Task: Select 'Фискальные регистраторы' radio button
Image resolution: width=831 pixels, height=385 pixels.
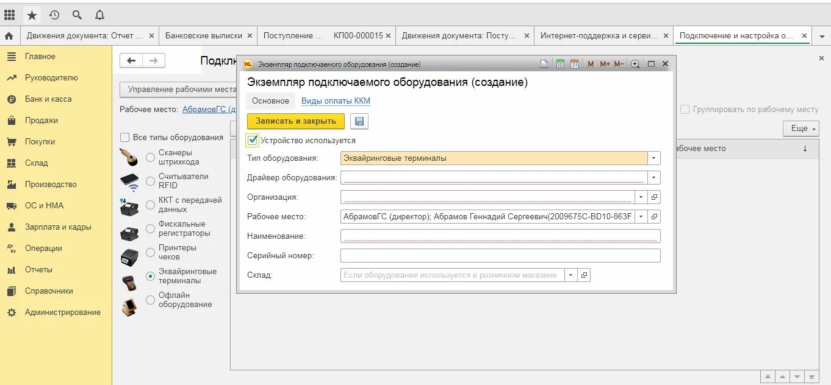Action: tap(150, 229)
